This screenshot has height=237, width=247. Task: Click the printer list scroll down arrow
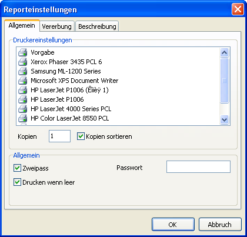tap(224, 119)
